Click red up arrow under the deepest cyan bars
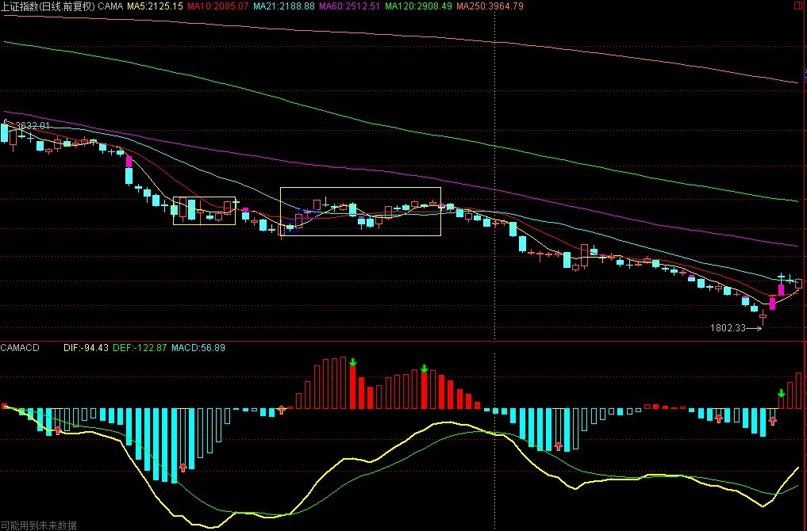The height and width of the screenshot is (531, 807). click(x=183, y=467)
